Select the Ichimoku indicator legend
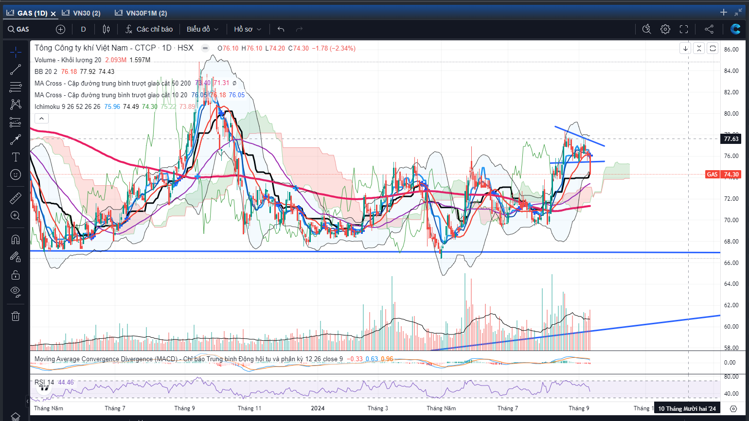The height and width of the screenshot is (421, 749). tap(68, 106)
